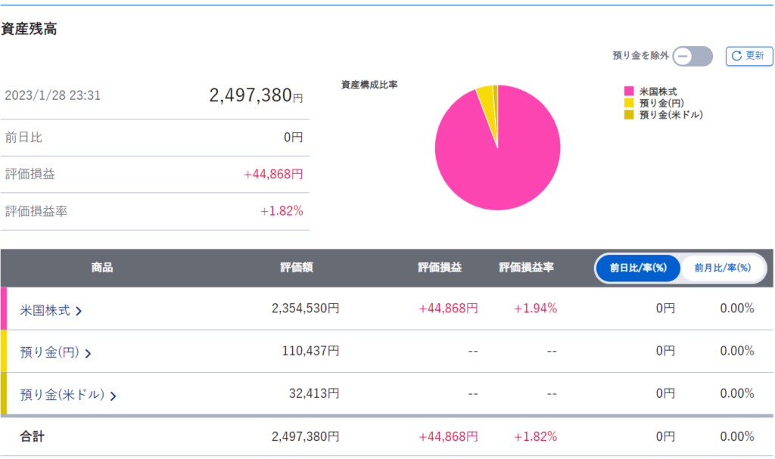Switch to 前月比/率(%) view
This screenshot has width=775, height=459.
722,268
